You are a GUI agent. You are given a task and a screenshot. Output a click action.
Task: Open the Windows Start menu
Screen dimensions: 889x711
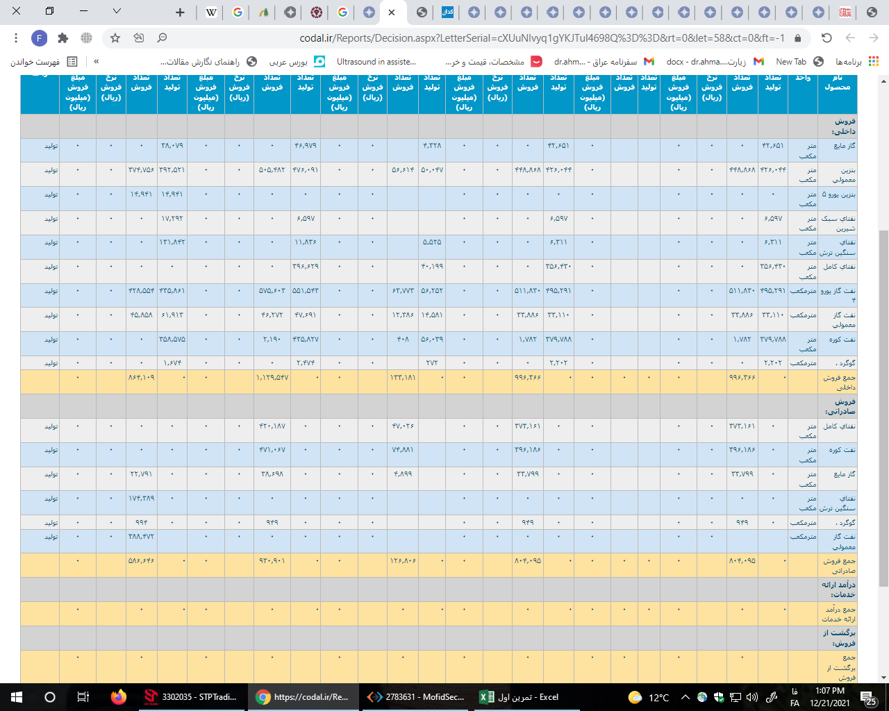pyautogui.click(x=17, y=697)
